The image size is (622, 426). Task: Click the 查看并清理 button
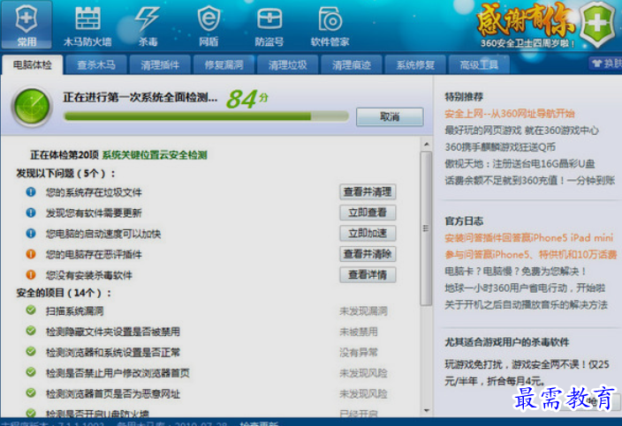[x=368, y=192]
